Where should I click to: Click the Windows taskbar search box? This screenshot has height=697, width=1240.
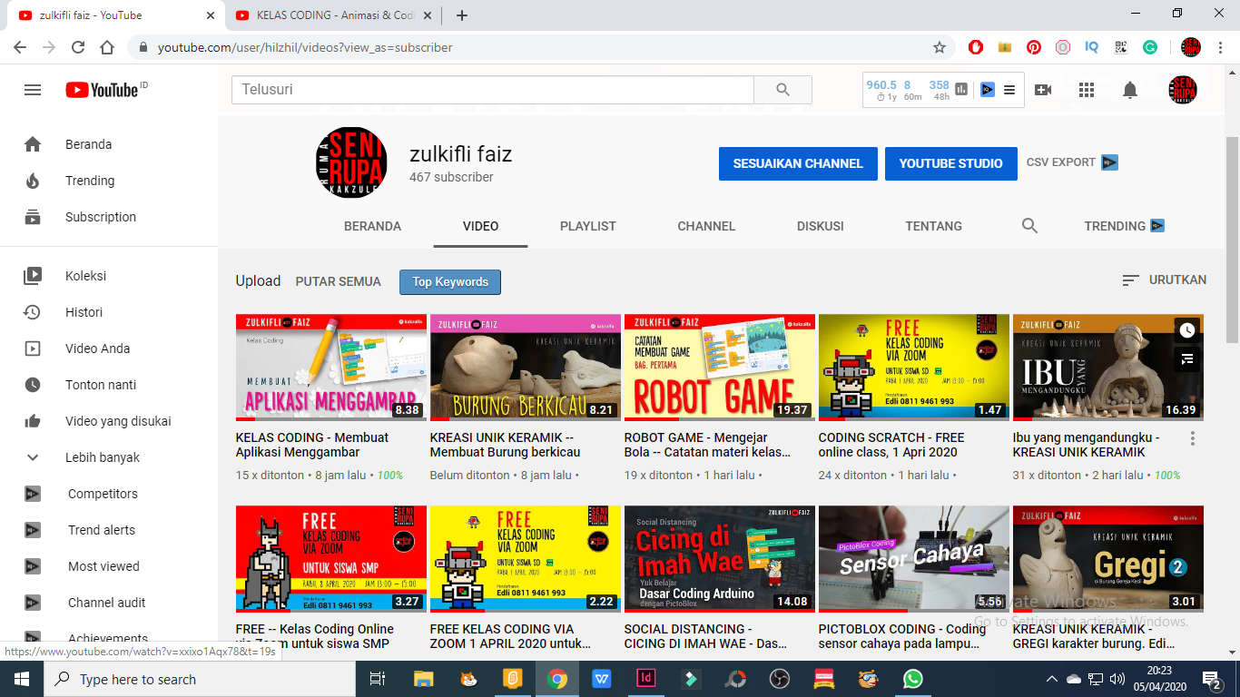click(200, 679)
